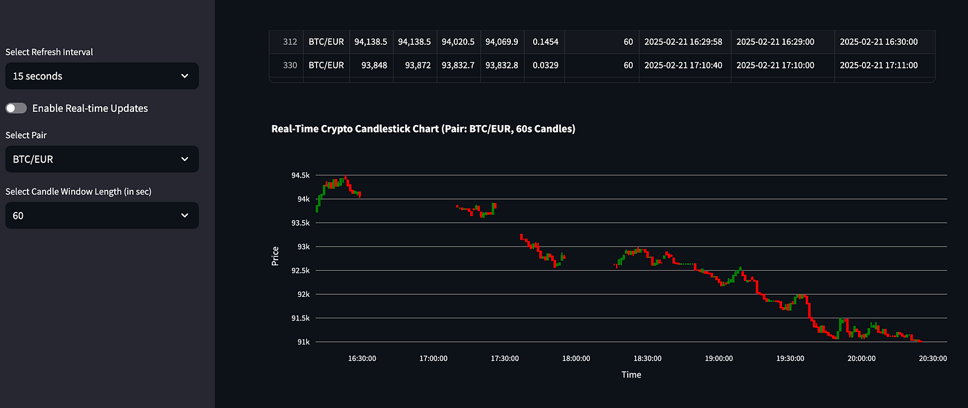Click the 92k price axis label

304,295
